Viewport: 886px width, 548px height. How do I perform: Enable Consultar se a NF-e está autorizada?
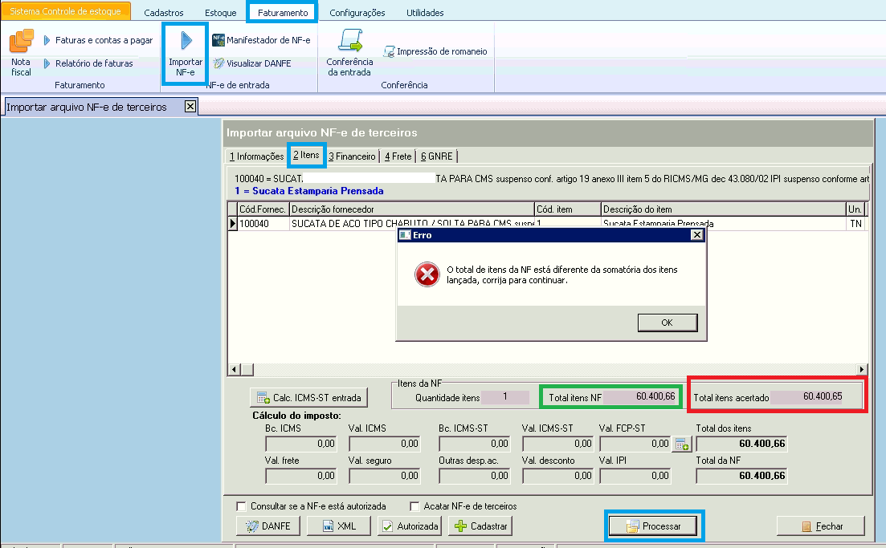click(x=242, y=506)
